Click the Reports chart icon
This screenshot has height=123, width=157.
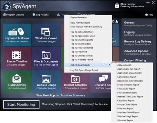click(59, 15)
